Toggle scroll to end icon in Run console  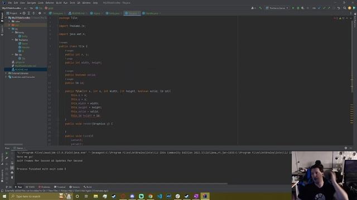(12, 168)
